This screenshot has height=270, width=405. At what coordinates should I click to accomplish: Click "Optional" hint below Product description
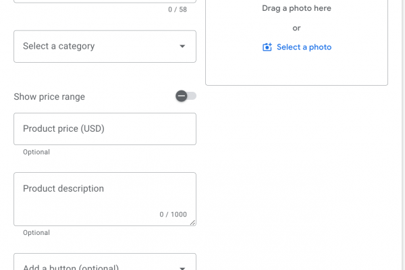36,233
